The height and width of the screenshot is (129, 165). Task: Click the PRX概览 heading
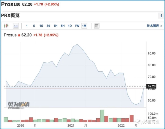click(10, 16)
